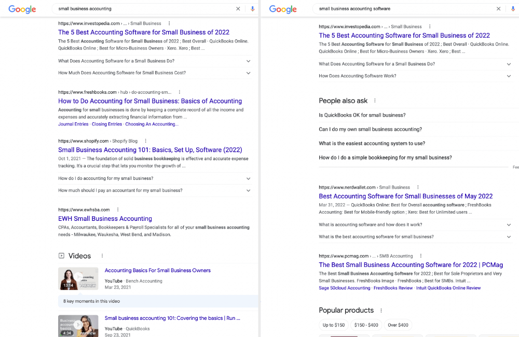The width and height of the screenshot is (519, 337).
Task: Open more options for ewhsba.com result
Action: click(x=118, y=209)
